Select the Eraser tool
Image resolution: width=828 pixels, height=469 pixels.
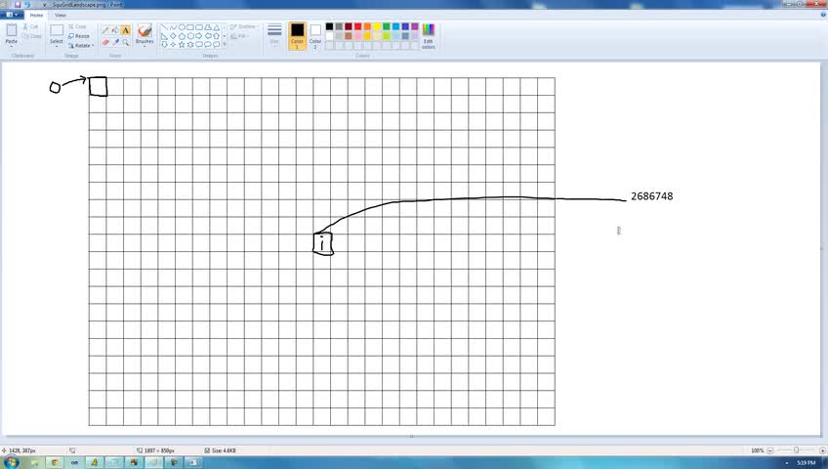[105, 42]
